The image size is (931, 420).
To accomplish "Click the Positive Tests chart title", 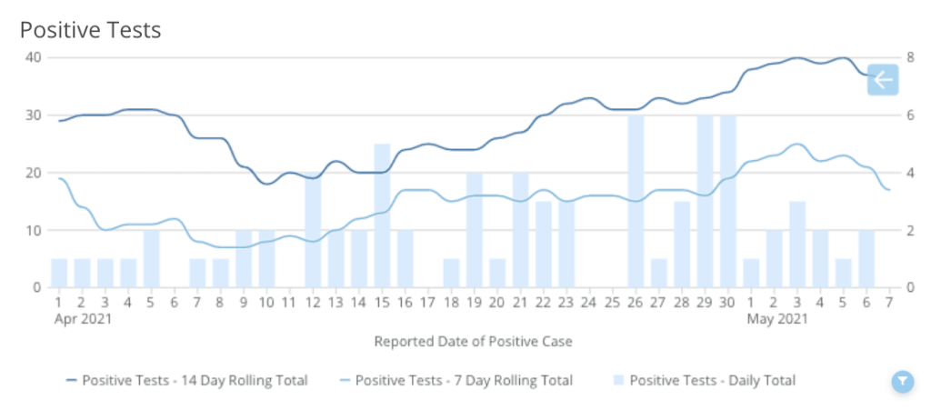I will tap(91, 30).
